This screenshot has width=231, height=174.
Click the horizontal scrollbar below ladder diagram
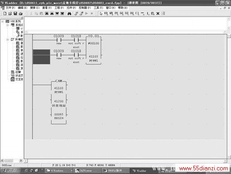pyautogui.click(x=126, y=161)
